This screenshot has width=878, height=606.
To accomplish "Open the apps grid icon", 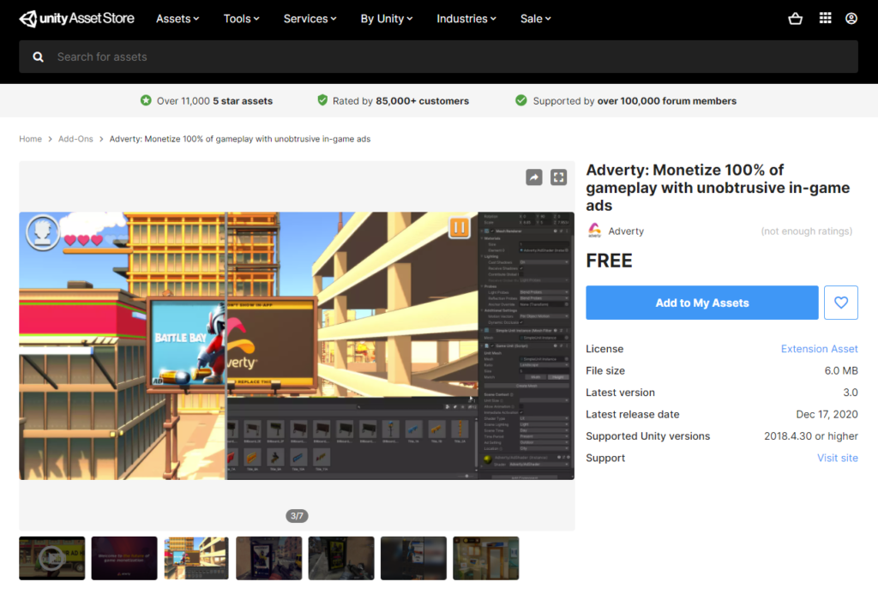I will (825, 19).
